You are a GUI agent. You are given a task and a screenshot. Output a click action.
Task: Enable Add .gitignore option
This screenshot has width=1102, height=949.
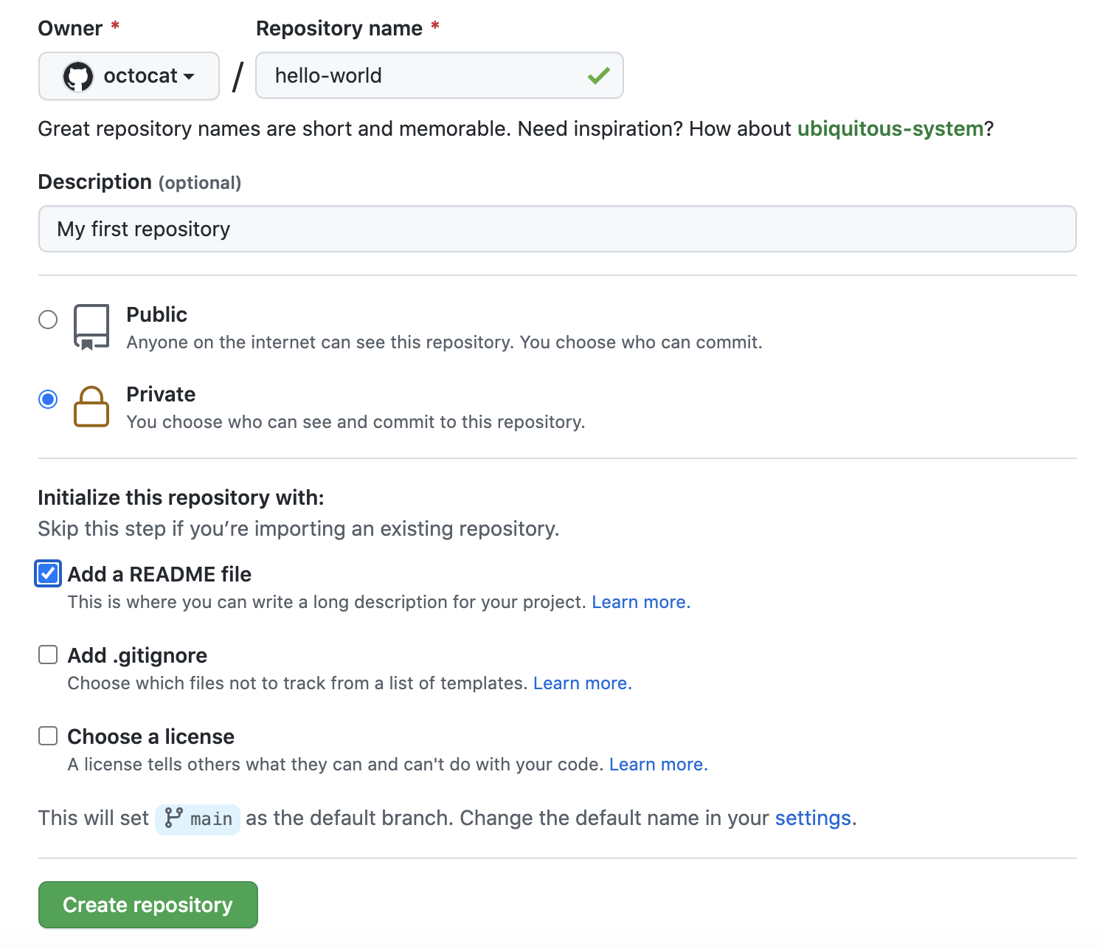coord(47,654)
